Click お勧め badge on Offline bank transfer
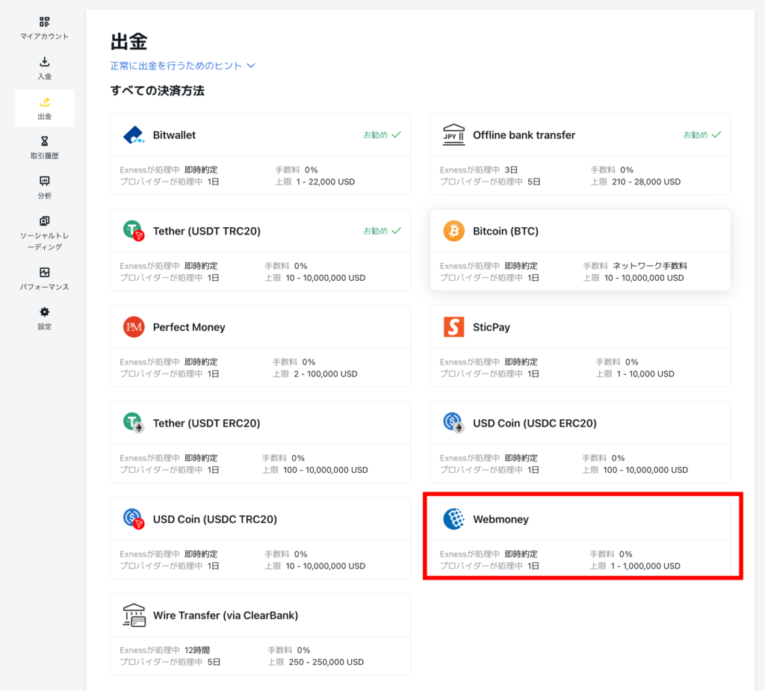765x691 pixels. click(701, 134)
